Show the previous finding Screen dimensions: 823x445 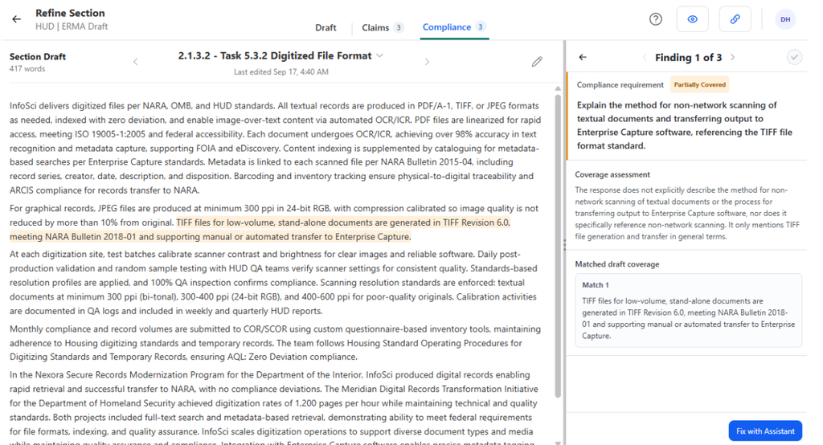(645, 57)
